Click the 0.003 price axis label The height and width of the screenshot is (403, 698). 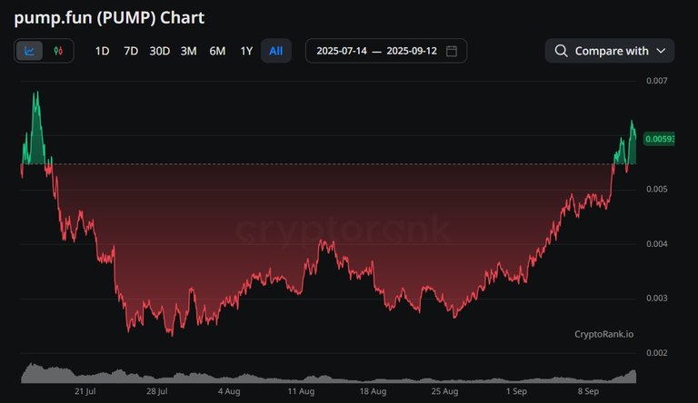click(656, 298)
